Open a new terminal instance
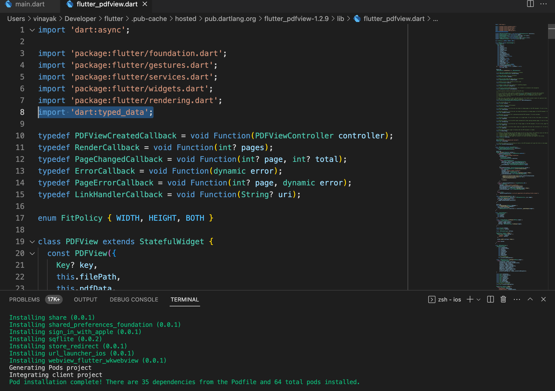This screenshot has width=555, height=391. pyautogui.click(x=470, y=299)
